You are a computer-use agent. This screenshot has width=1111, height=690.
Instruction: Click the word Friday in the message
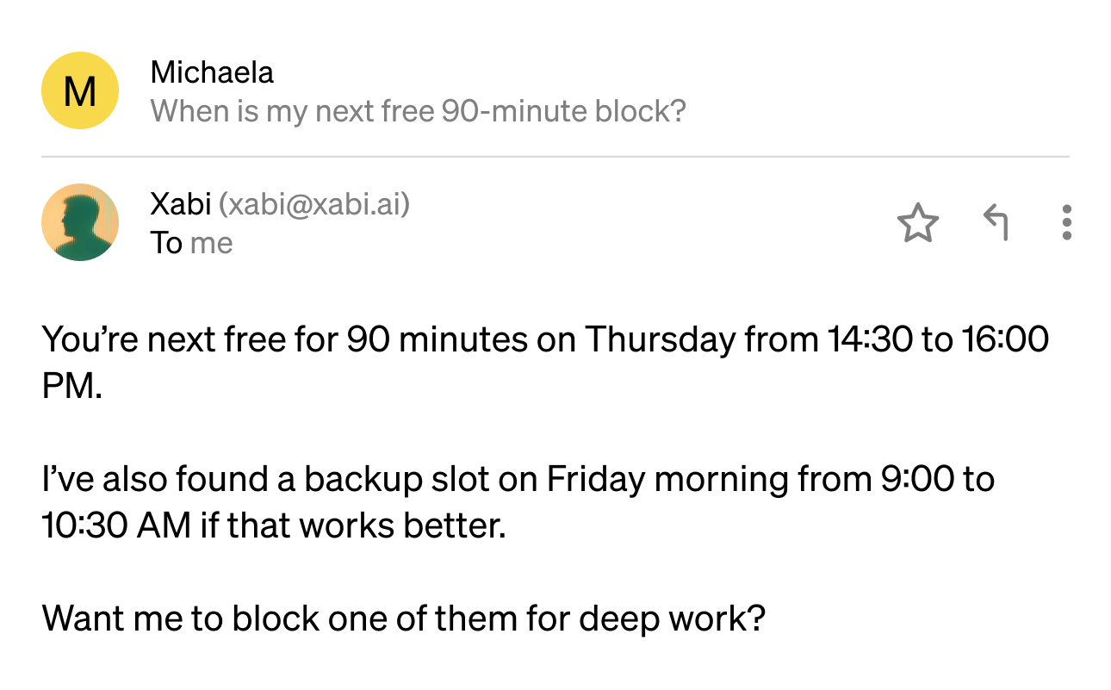(x=595, y=479)
